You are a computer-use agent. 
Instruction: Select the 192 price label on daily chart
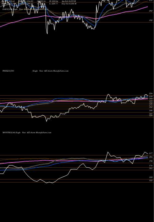(151, 20)
